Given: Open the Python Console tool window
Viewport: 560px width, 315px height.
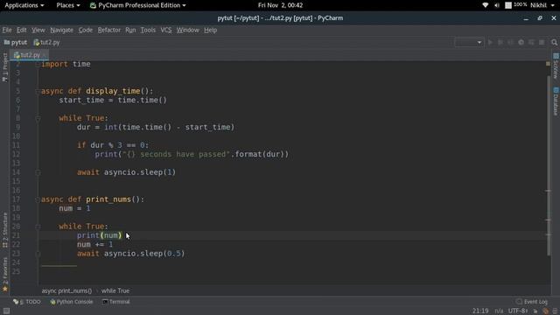Looking at the screenshot, I should tap(72, 302).
